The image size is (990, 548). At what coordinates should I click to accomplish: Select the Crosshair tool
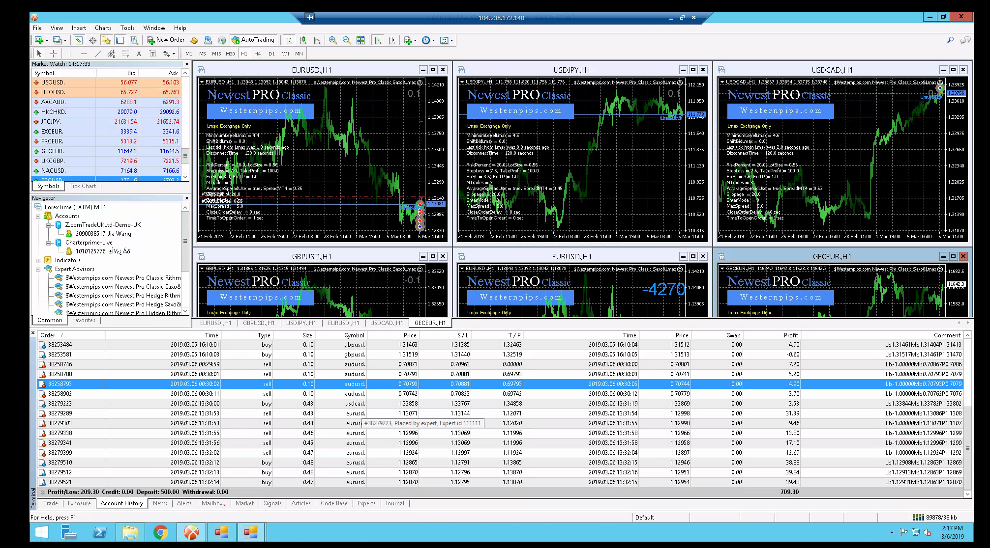coord(53,54)
